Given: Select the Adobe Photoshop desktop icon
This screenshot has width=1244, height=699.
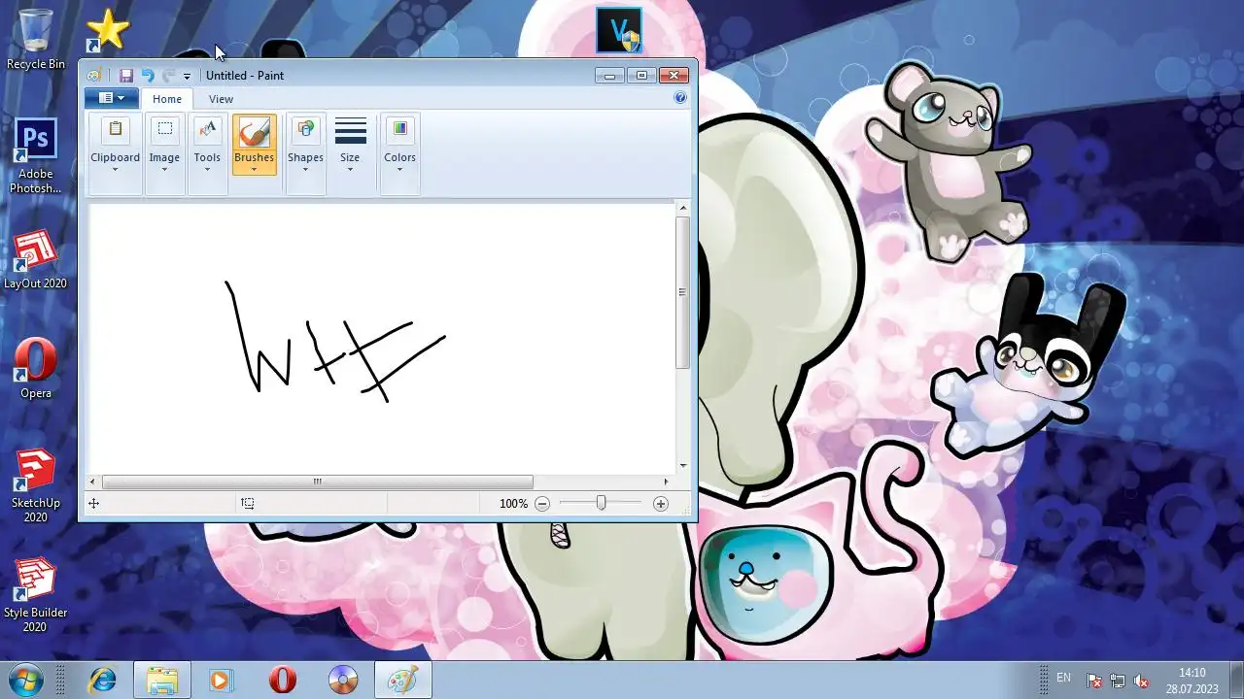Looking at the screenshot, I should click(x=36, y=155).
